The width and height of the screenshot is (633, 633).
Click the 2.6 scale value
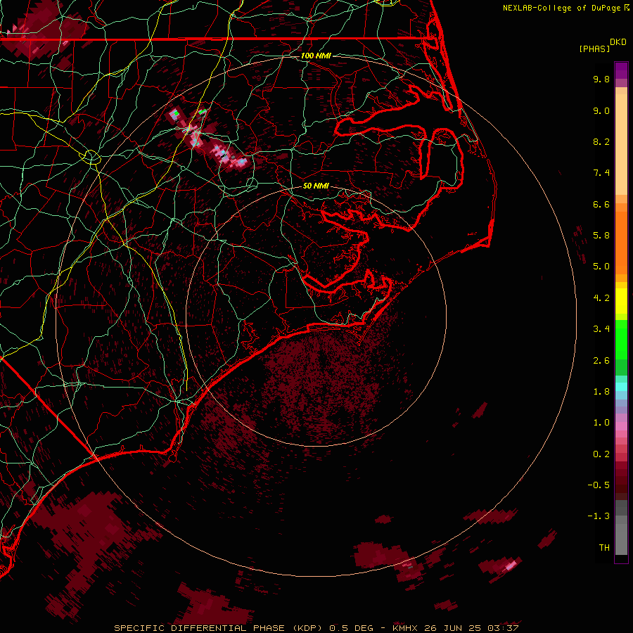tap(601, 361)
